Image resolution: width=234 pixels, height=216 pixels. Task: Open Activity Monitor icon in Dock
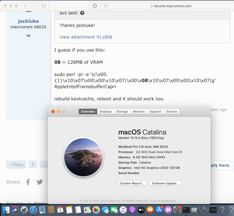[x=213, y=210]
